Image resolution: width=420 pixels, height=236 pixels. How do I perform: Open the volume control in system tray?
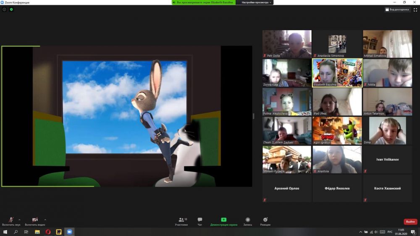pyautogui.click(x=376, y=232)
